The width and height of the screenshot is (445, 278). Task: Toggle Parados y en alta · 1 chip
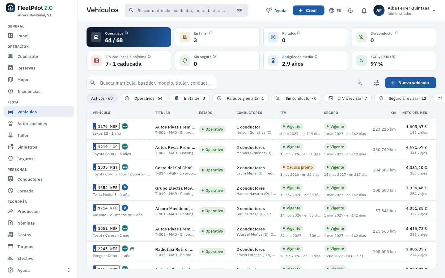point(240,98)
